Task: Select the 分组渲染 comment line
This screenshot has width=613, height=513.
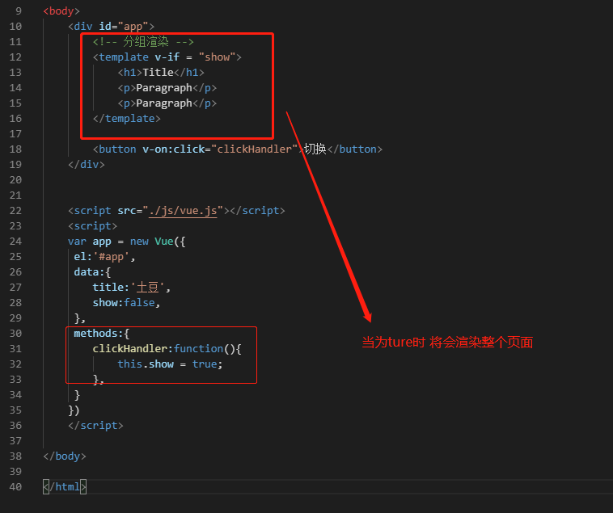Action: tap(143, 41)
